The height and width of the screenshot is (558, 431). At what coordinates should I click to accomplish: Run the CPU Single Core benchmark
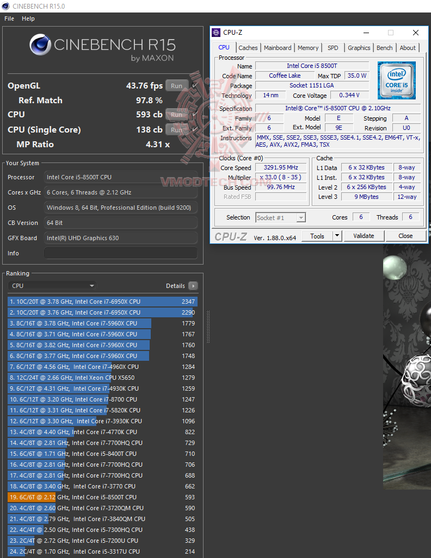pos(176,130)
